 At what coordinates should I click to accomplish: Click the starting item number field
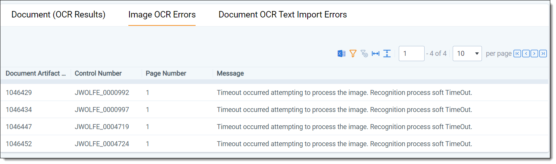411,54
